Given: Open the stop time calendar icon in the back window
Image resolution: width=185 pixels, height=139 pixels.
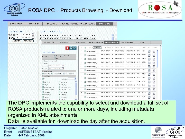Looking at the screenshot, I should [x=33, y=38].
